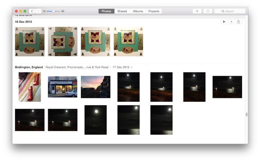Expand the 17 Dec 2013 moment chevron
This screenshot has width=260, height=161.
tap(132, 67)
